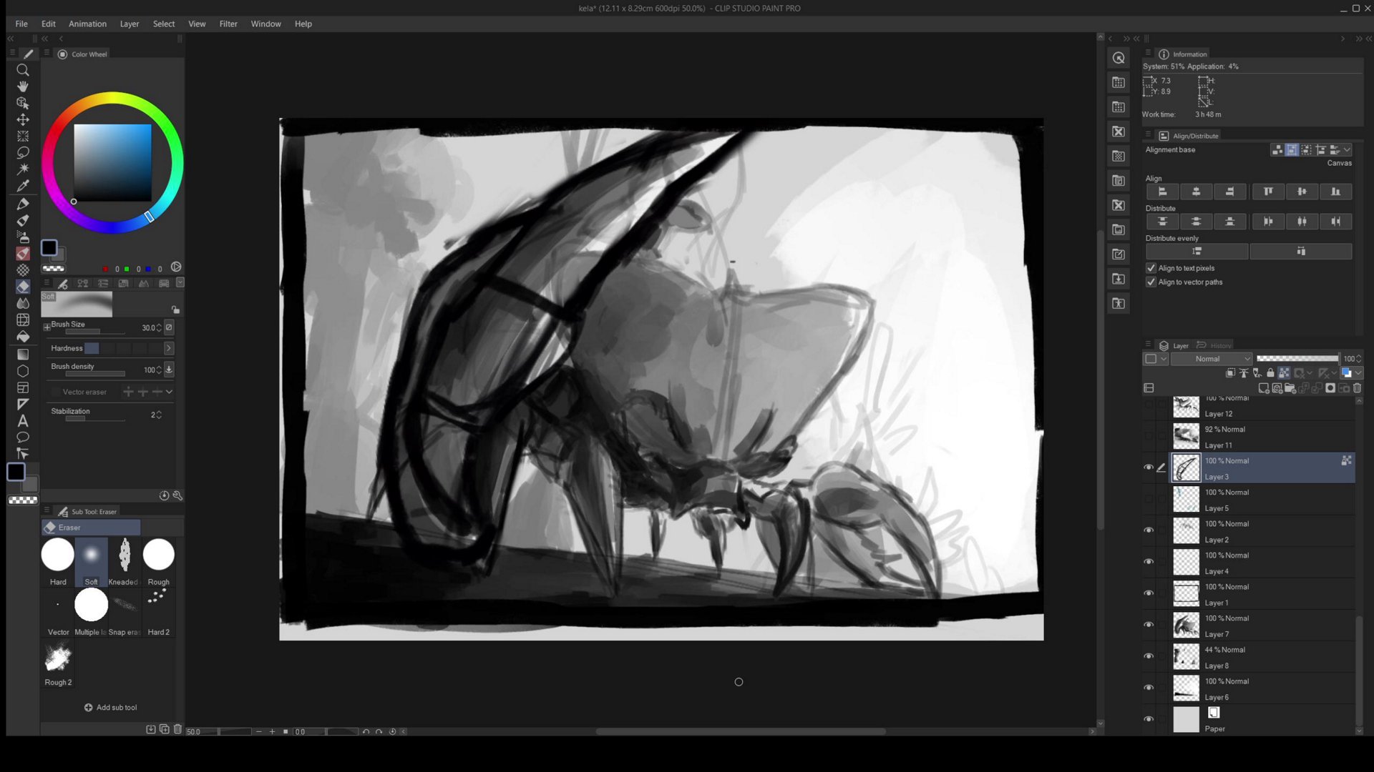The height and width of the screenshot is (772, 1374).
Task: Hide Layer 7 with eye icon
Action: [x=1149, y=625]
